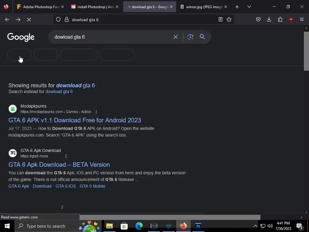Open the Firefox application menu
The image size is (309, 232).
click(x=301, y=20)
